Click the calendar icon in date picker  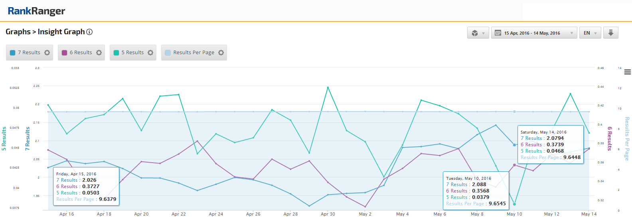click(498, 33)
